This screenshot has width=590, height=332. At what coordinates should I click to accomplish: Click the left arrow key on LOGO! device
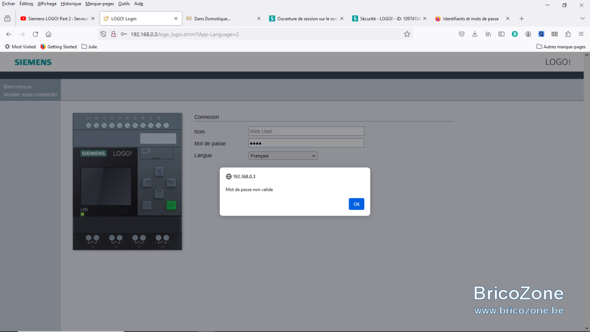point(147,183)
